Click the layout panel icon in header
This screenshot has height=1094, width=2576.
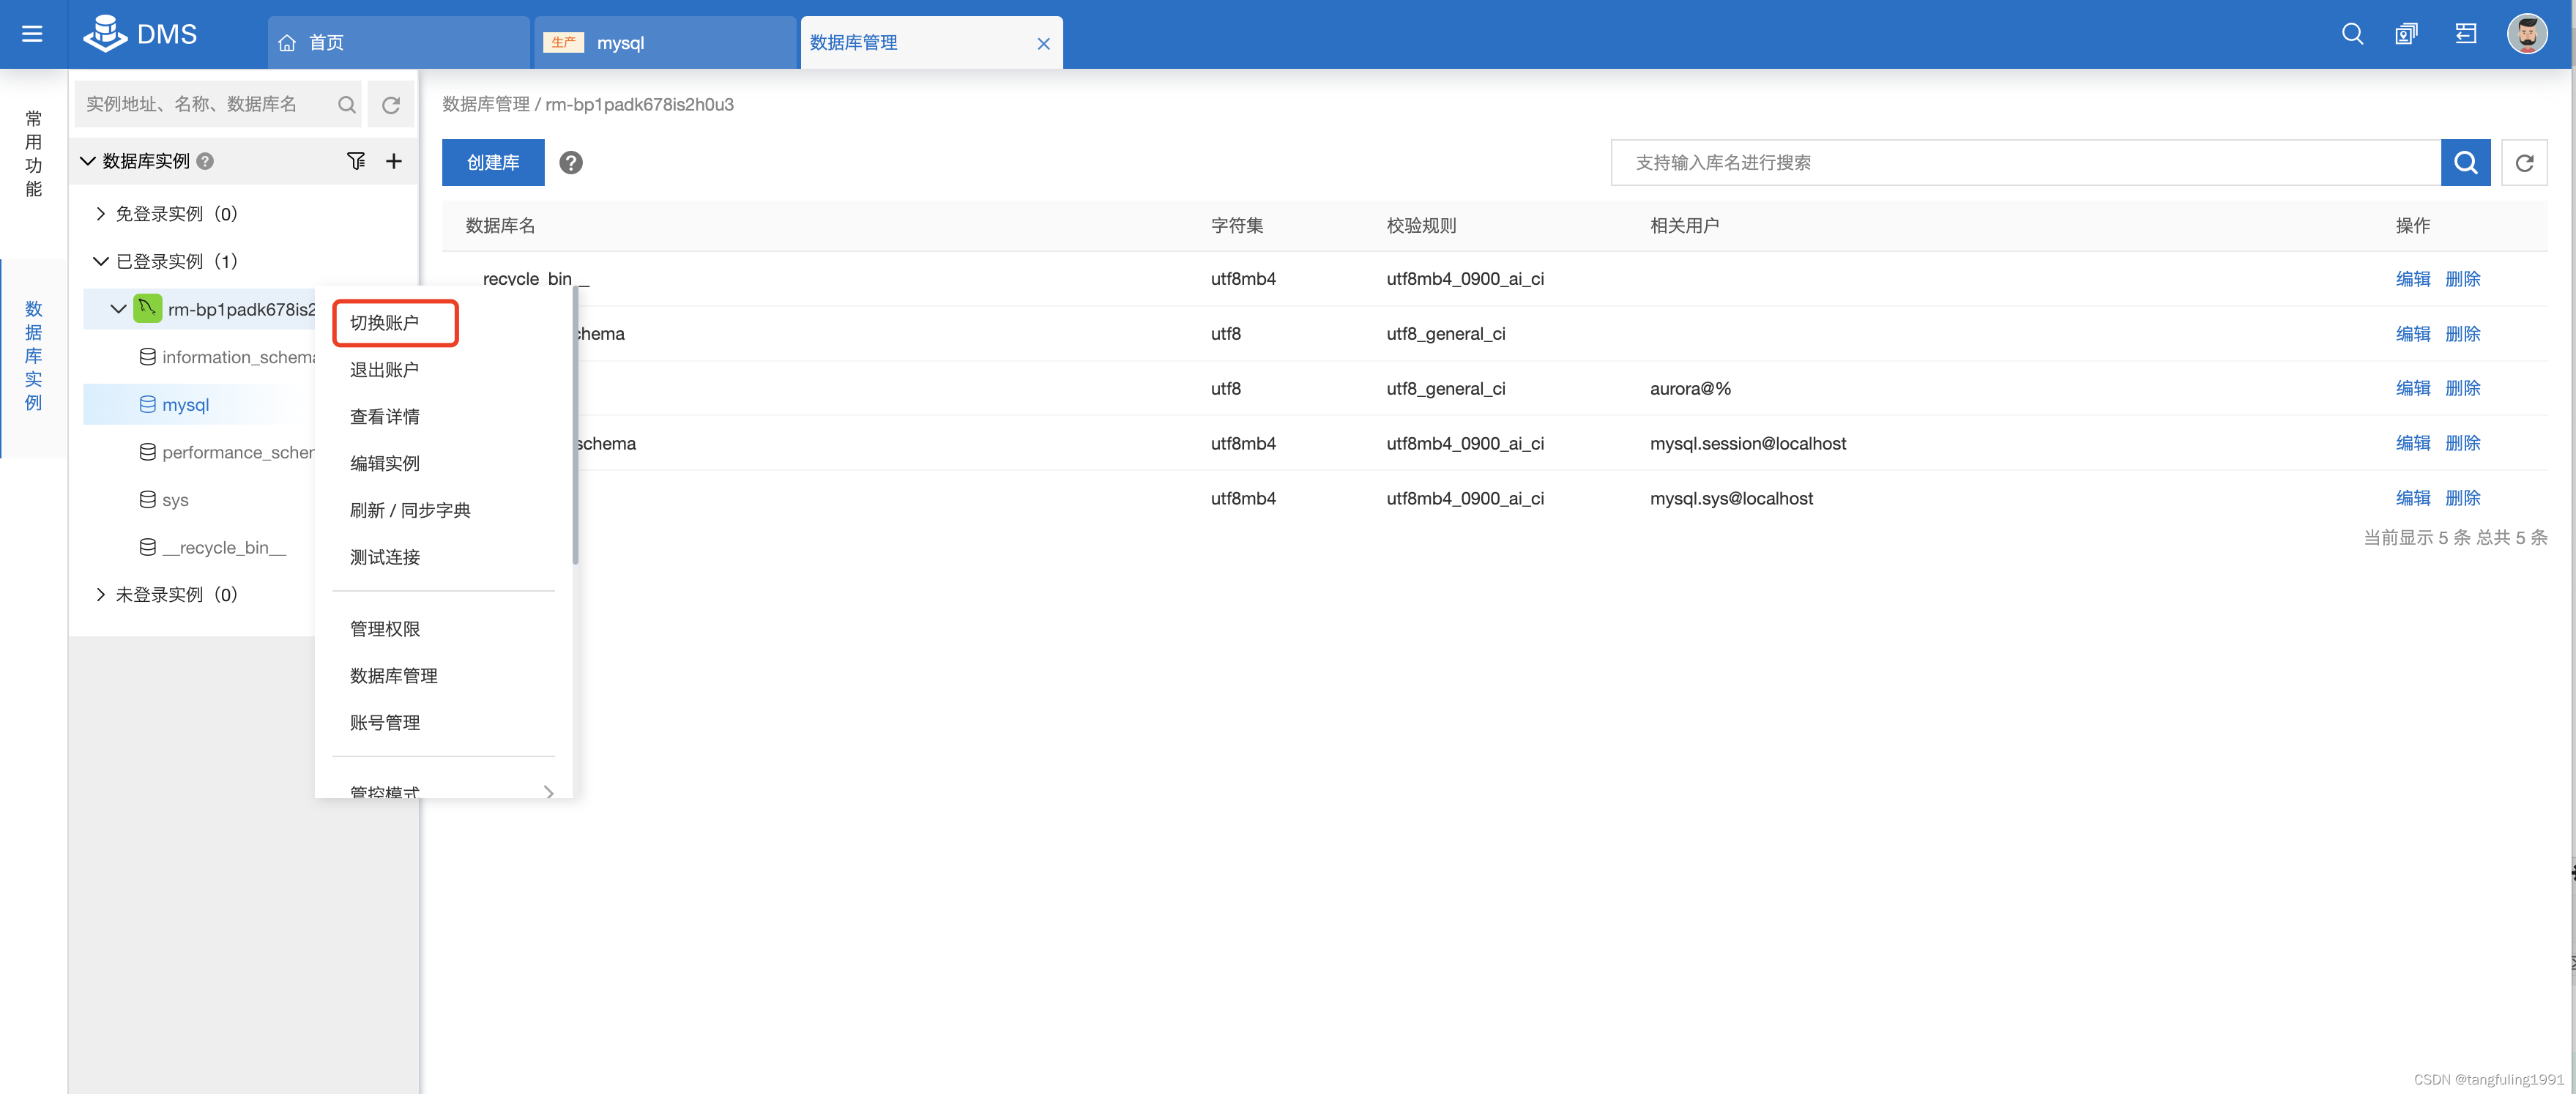click(2466, 34)
